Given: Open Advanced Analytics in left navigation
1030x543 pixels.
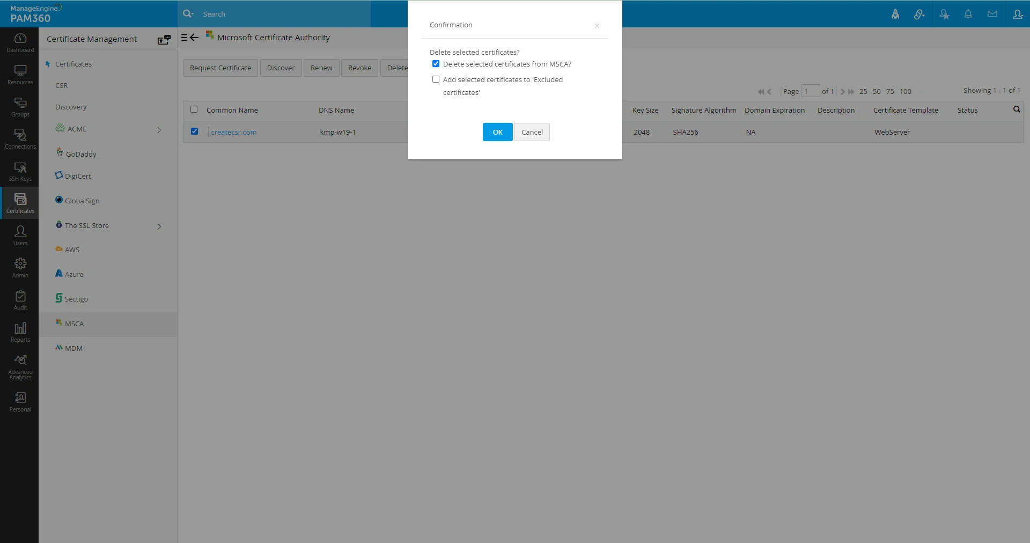Looking at the screenshot, I should (x=20, y=367).
